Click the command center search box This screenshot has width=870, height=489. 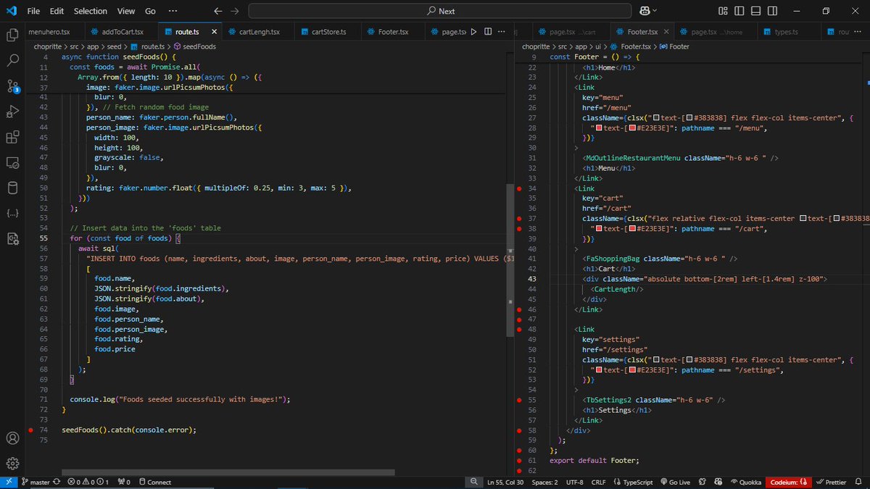(441, 11)
